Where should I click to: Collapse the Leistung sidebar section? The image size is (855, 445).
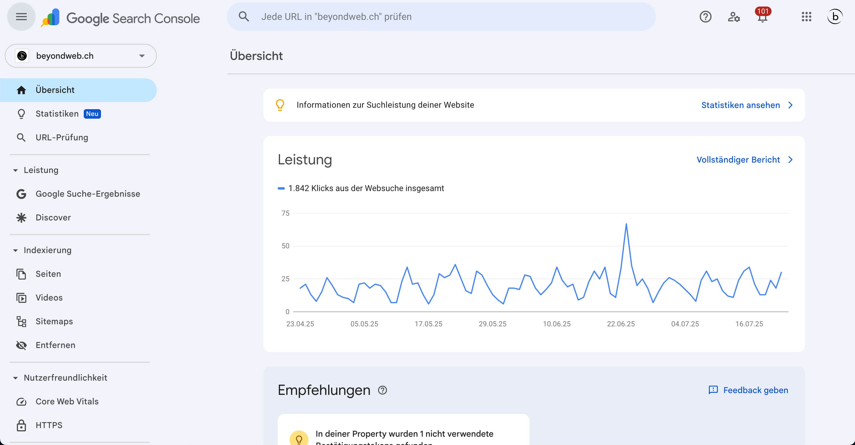click(x=15, y=170)
